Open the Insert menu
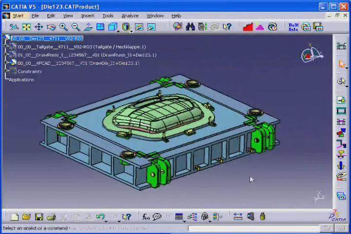 [x=88, y=16]
